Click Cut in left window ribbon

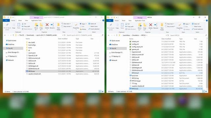[24, 24]
